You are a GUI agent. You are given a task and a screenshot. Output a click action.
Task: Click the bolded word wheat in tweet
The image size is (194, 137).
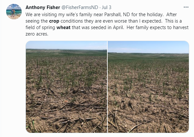[x=63, y=27]
